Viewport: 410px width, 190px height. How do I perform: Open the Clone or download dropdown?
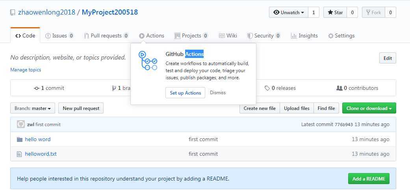pyautogui.click(x=369, y=108)
